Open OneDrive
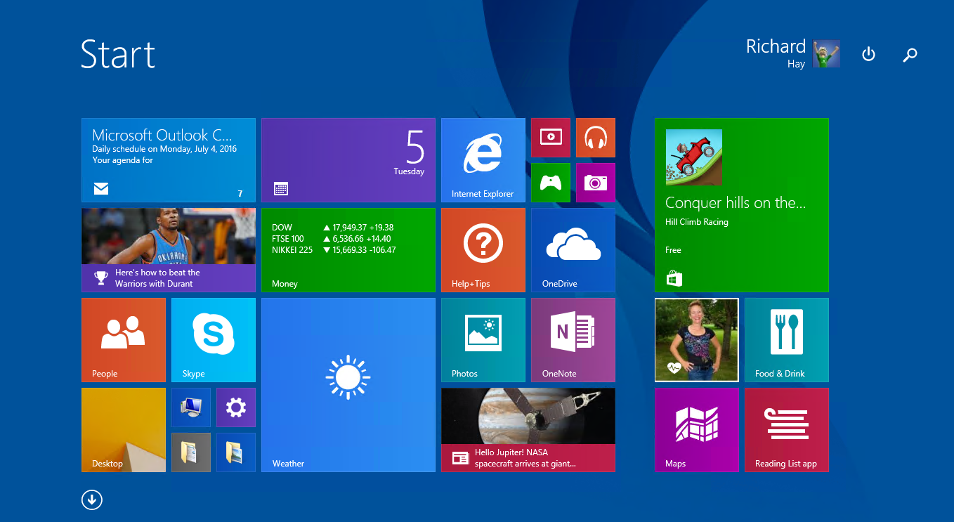Image resolution: width=954 pixels, height=522 pixels. click(x=573, y=249)
